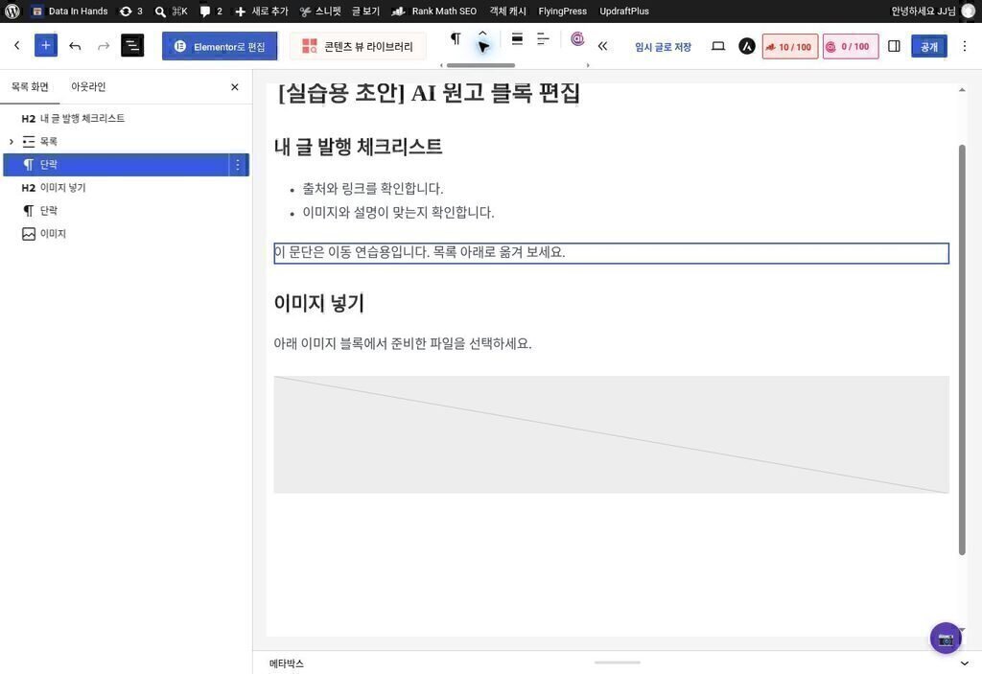Open the content AI 0 / 100 score
The image size is (982, 674).
[851, 46]
